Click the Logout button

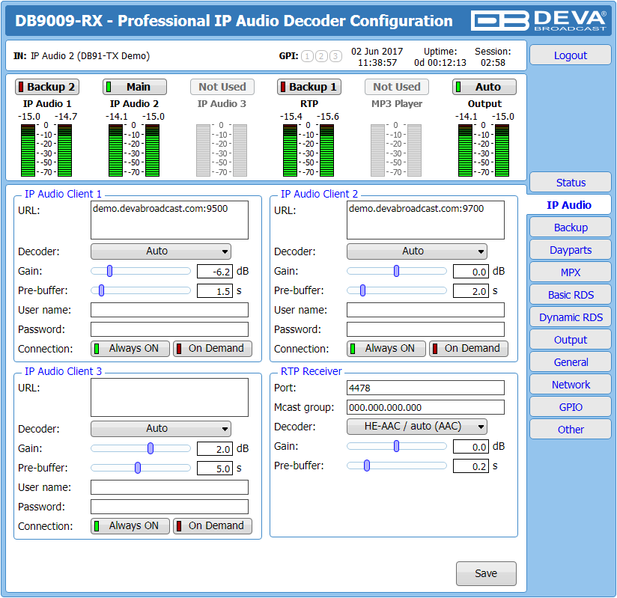point(571,55)
